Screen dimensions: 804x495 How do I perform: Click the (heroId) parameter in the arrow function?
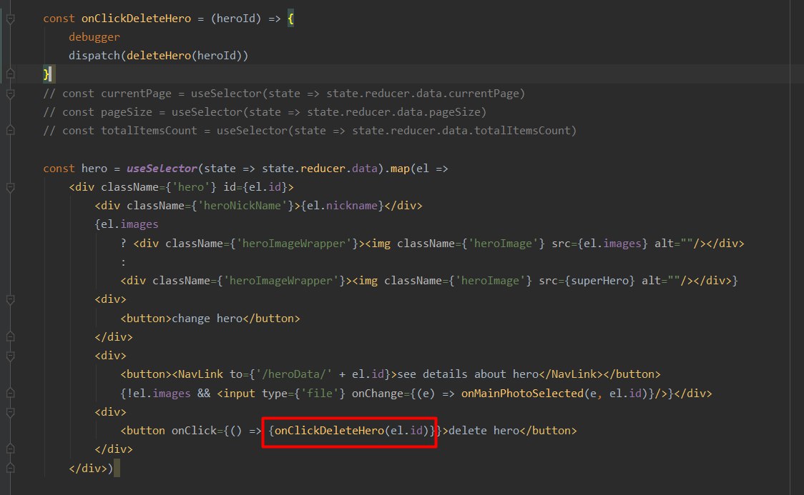pyautogui.click(x=236, y=19)
